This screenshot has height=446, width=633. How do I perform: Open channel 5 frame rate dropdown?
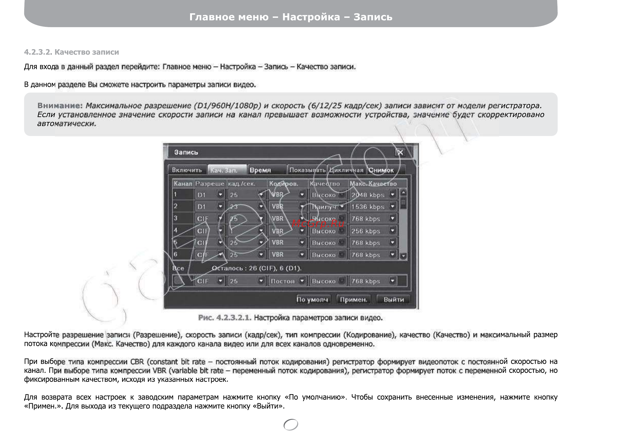point(246,243)
